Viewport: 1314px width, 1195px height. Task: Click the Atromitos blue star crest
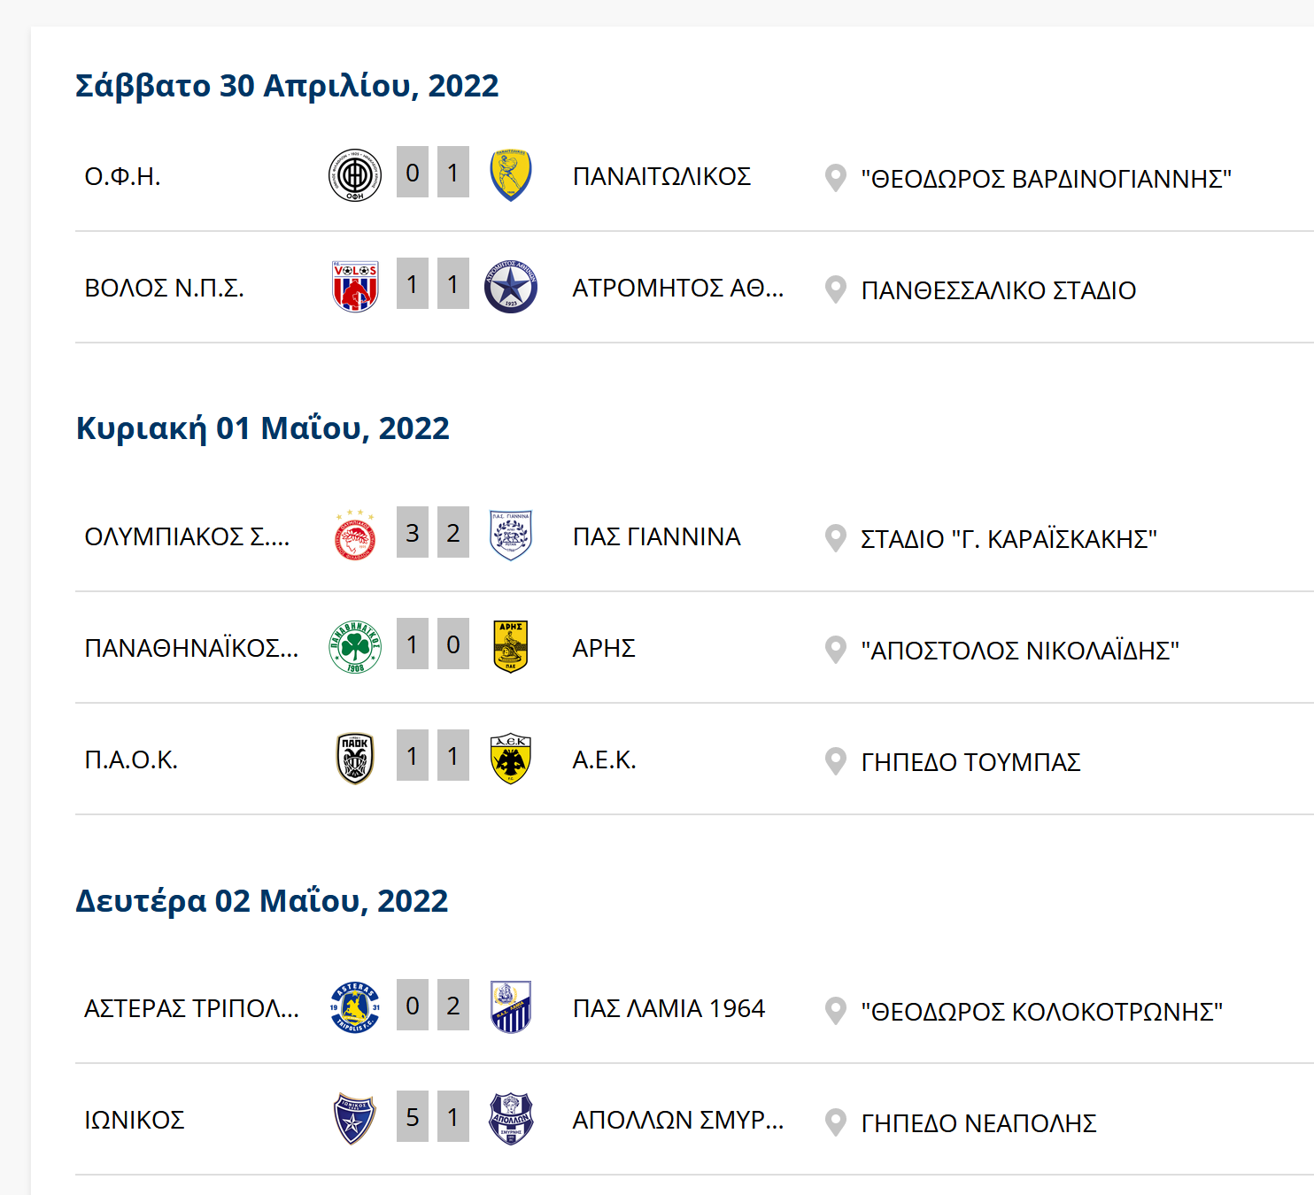(x=511, y=287)
